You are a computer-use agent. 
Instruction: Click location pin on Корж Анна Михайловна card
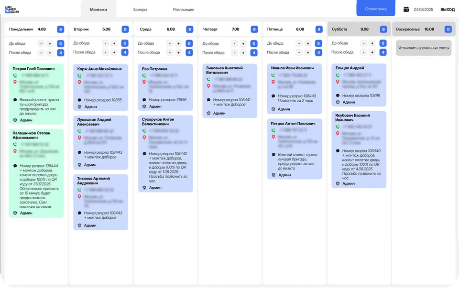(x=79, y=82)
